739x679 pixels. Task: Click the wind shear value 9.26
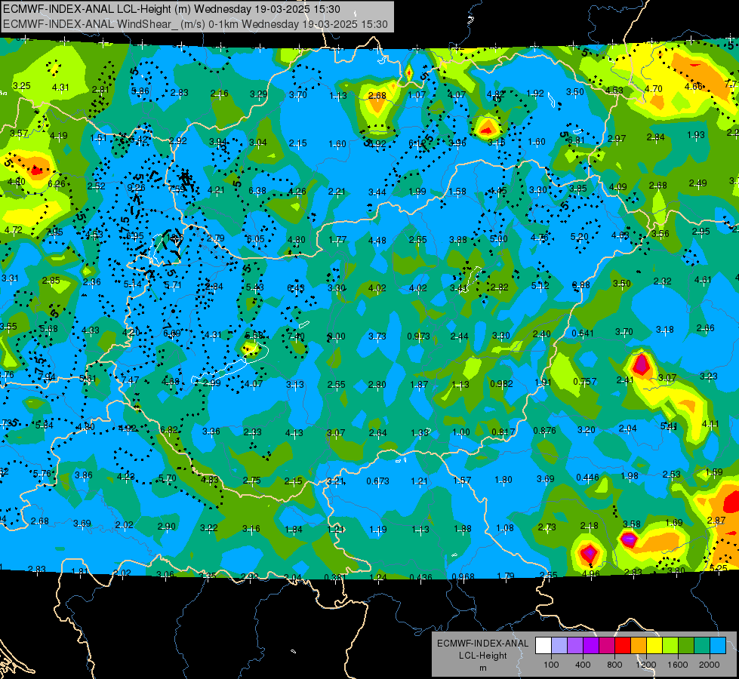136,188
